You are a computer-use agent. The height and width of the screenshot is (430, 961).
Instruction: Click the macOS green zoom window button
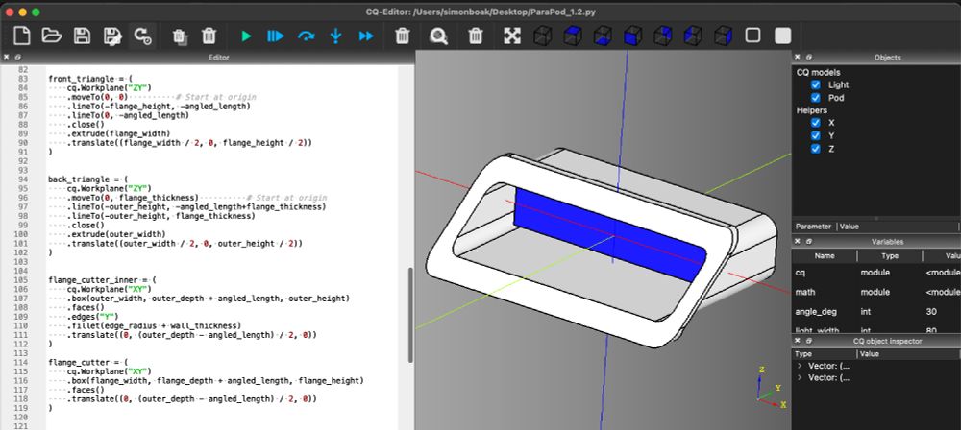36,12
